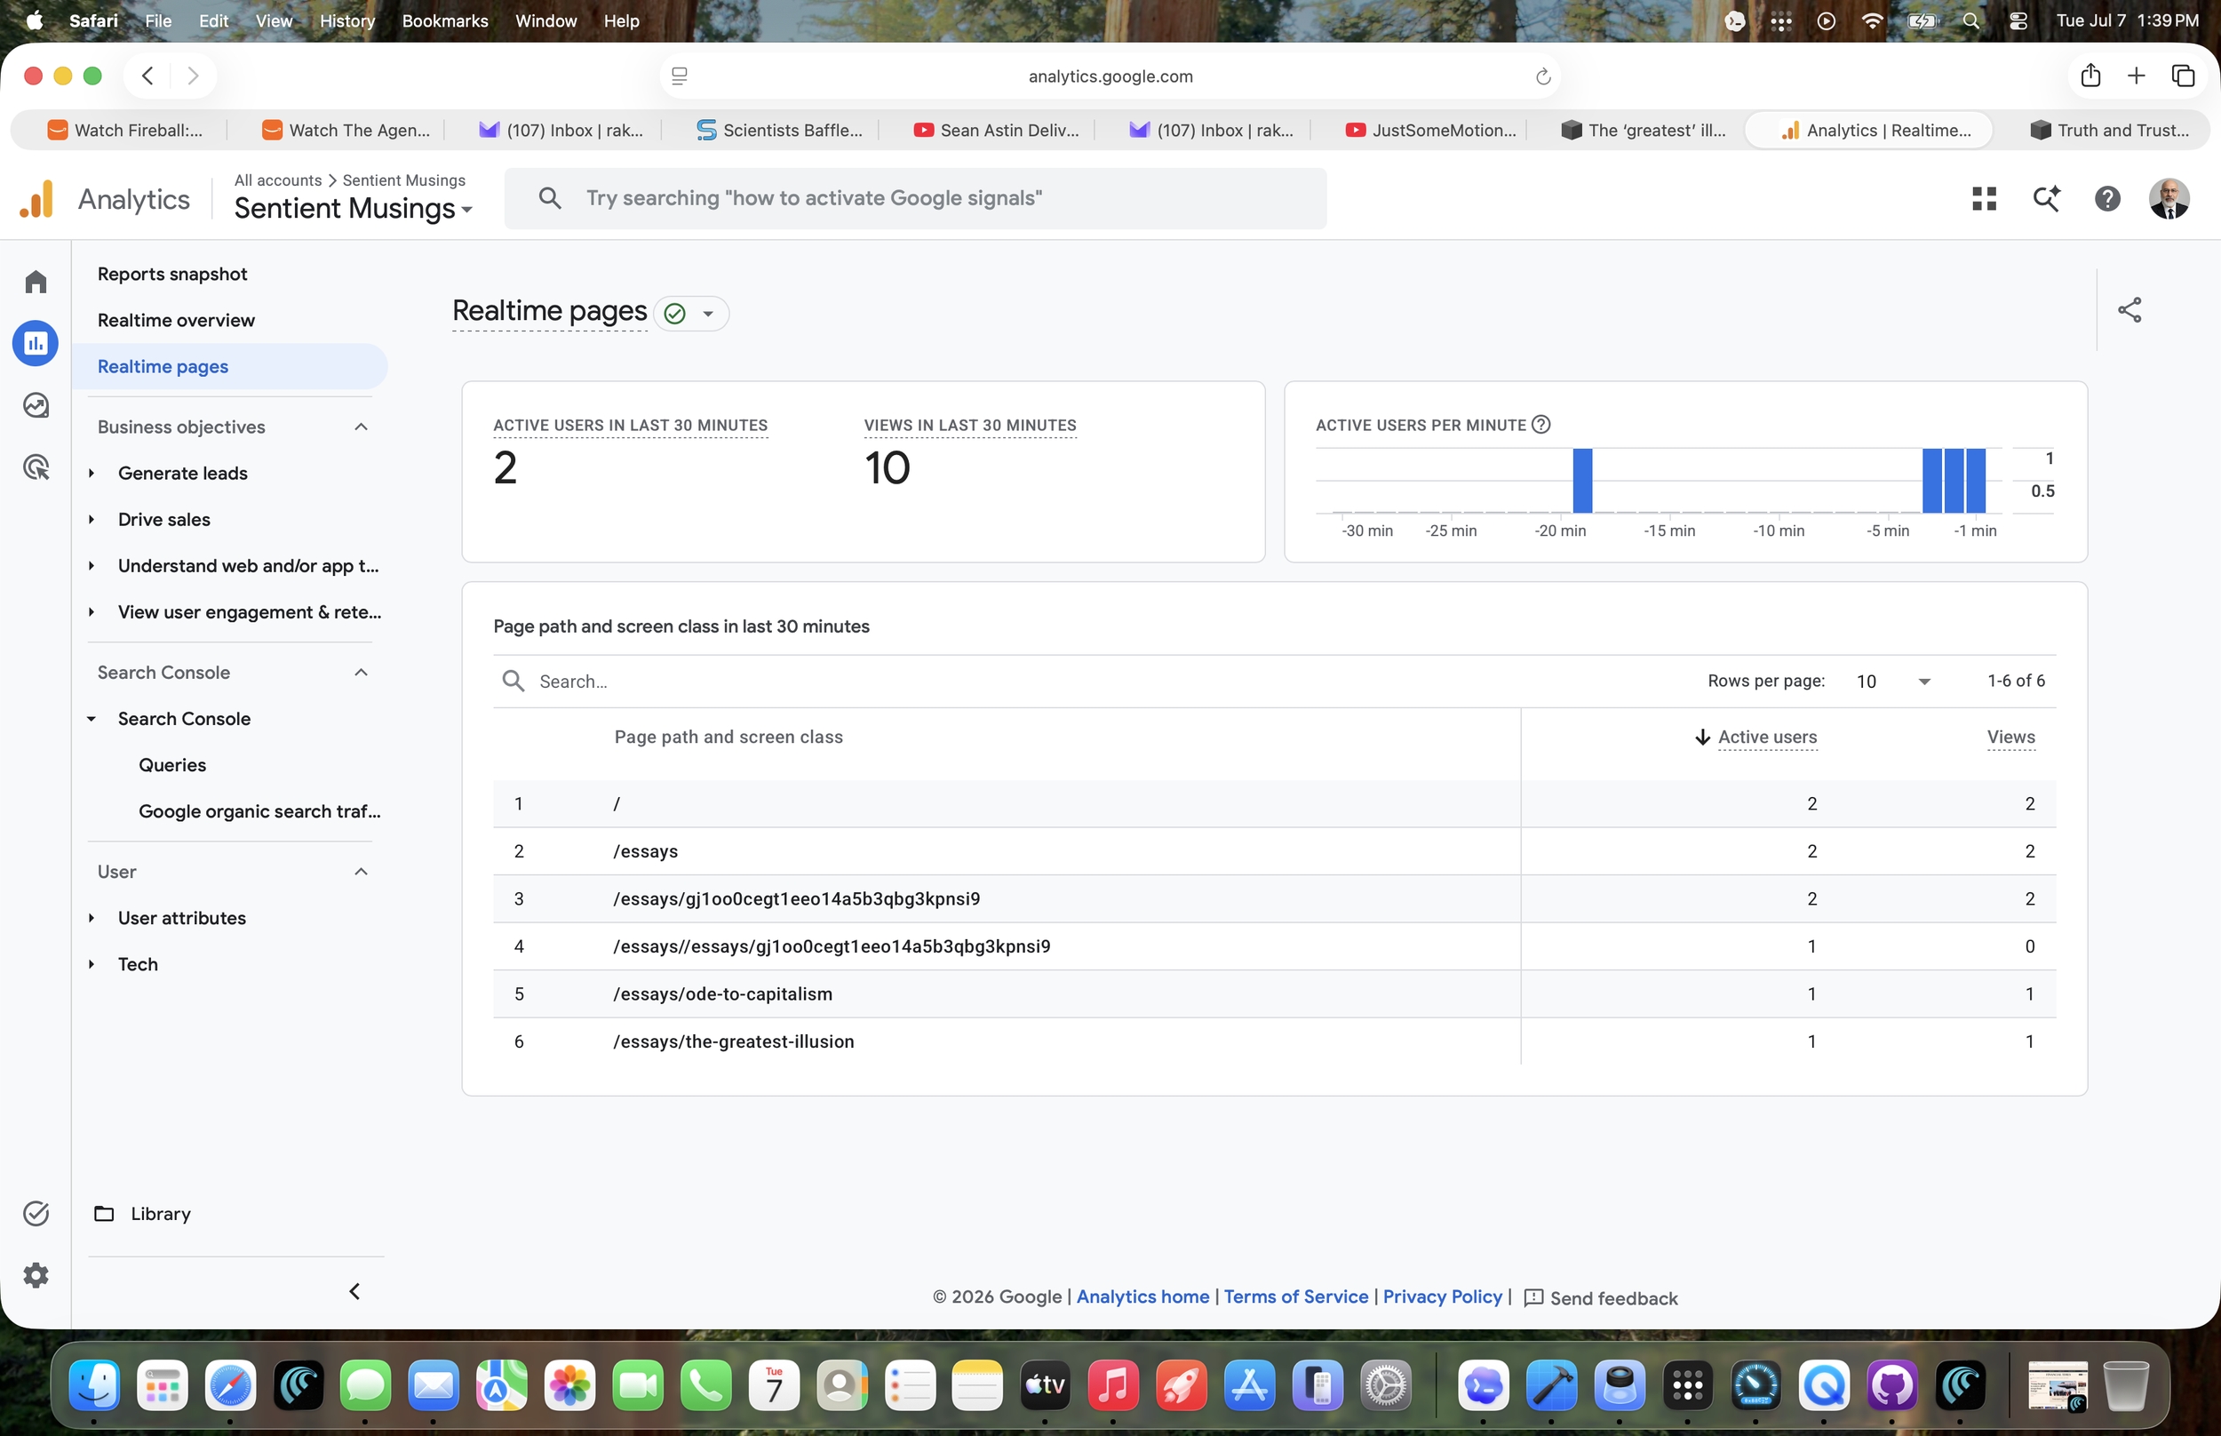Click the Safari address bar
This screenshot has width=2221, height=1436.
point(1109,76)
